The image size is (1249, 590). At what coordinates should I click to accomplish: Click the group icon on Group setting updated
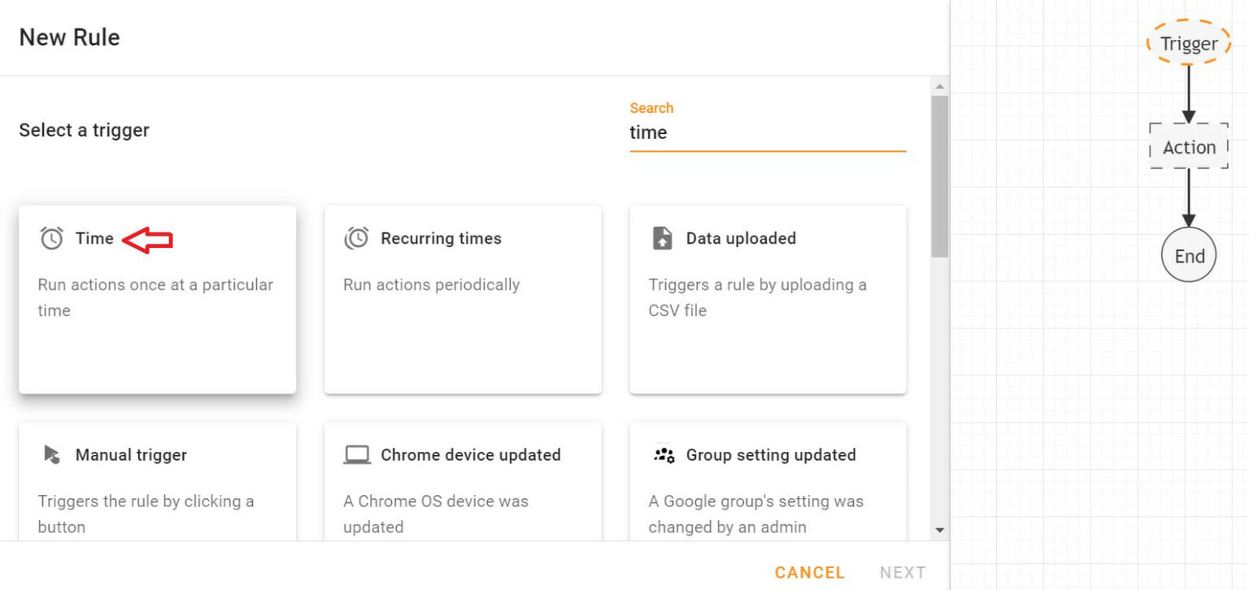[664, 454]
